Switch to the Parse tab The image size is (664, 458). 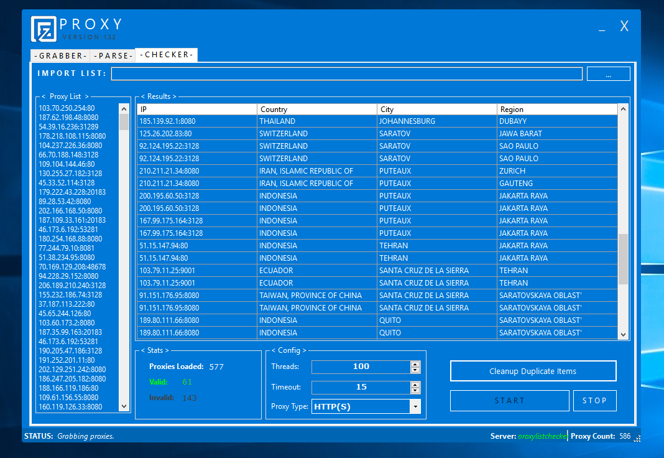click(113, 55)
